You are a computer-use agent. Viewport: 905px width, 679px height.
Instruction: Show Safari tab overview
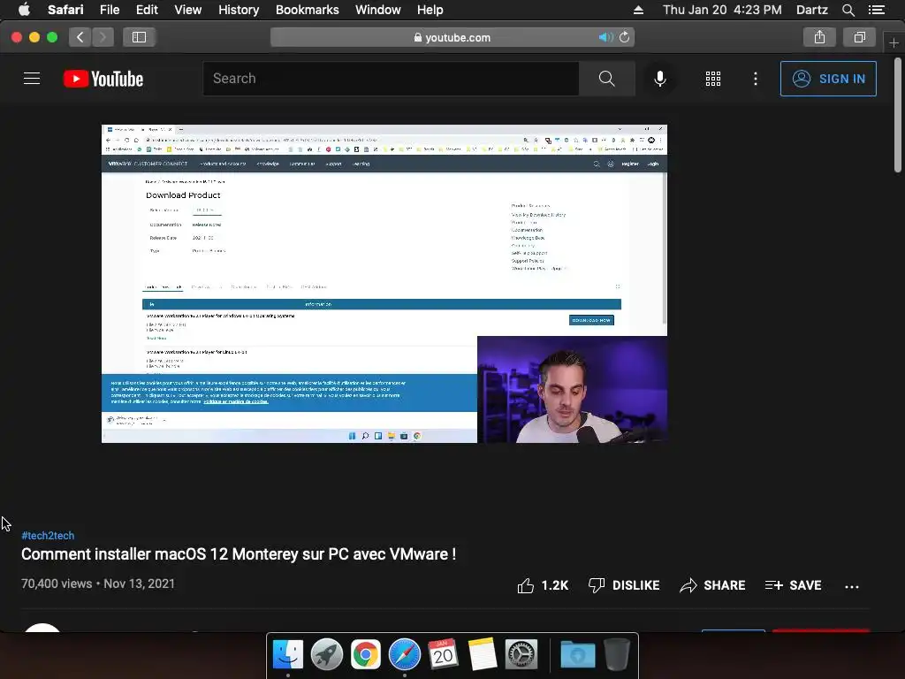pyautogui.click(x=859, y=37)
